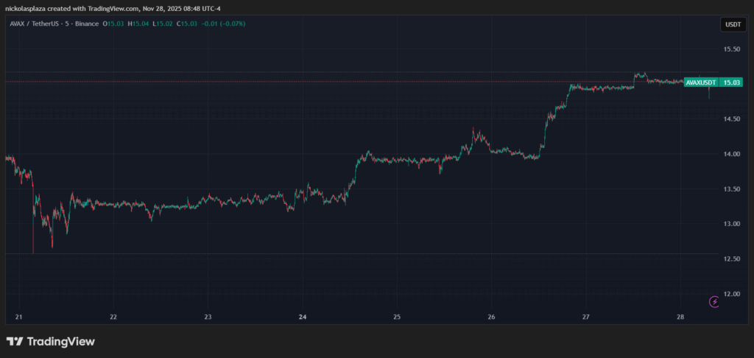Click the 12.50 price axis label
754x358 pixels.
(x=731, y=259)
